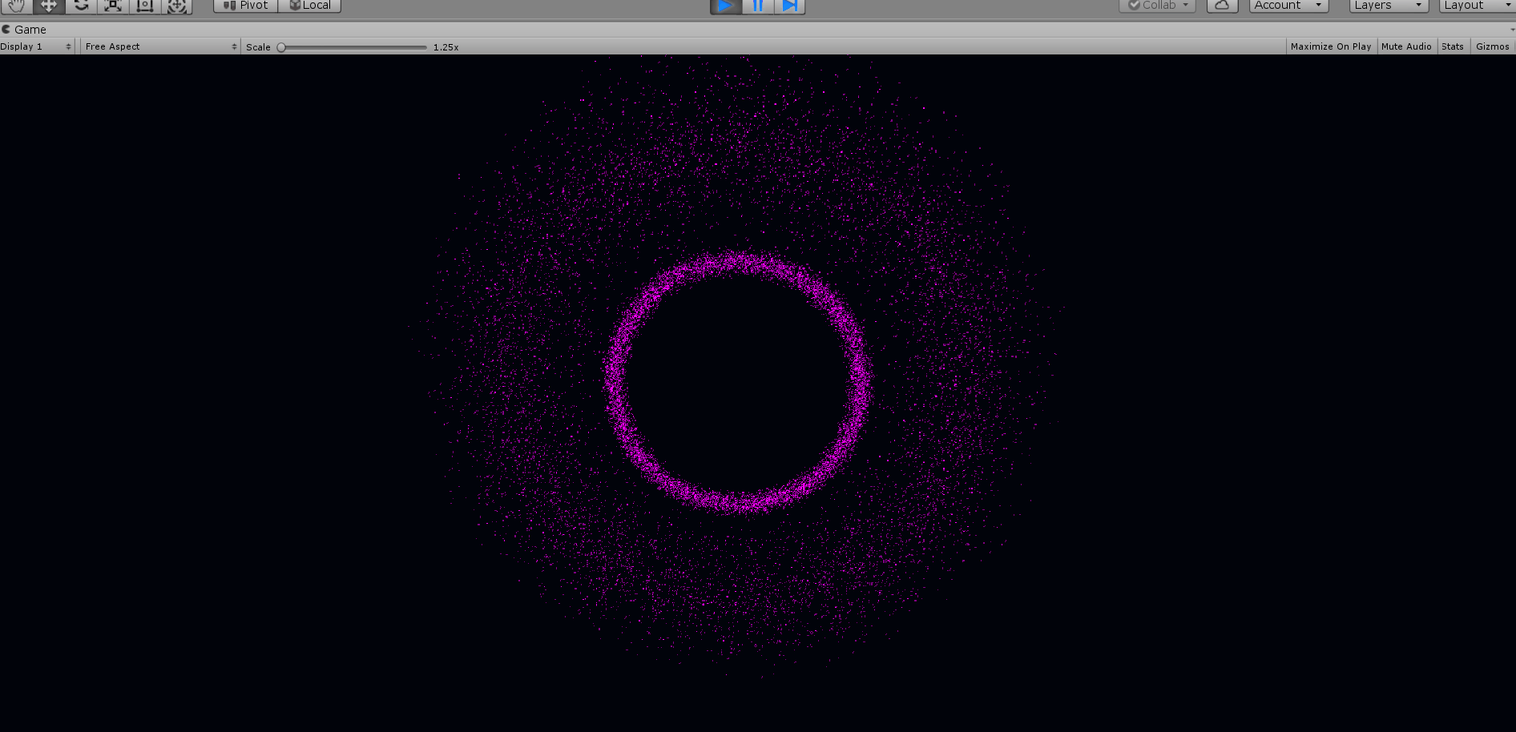Open the cloud Services button
The image size is (1516, 732).
(1222, 6)
